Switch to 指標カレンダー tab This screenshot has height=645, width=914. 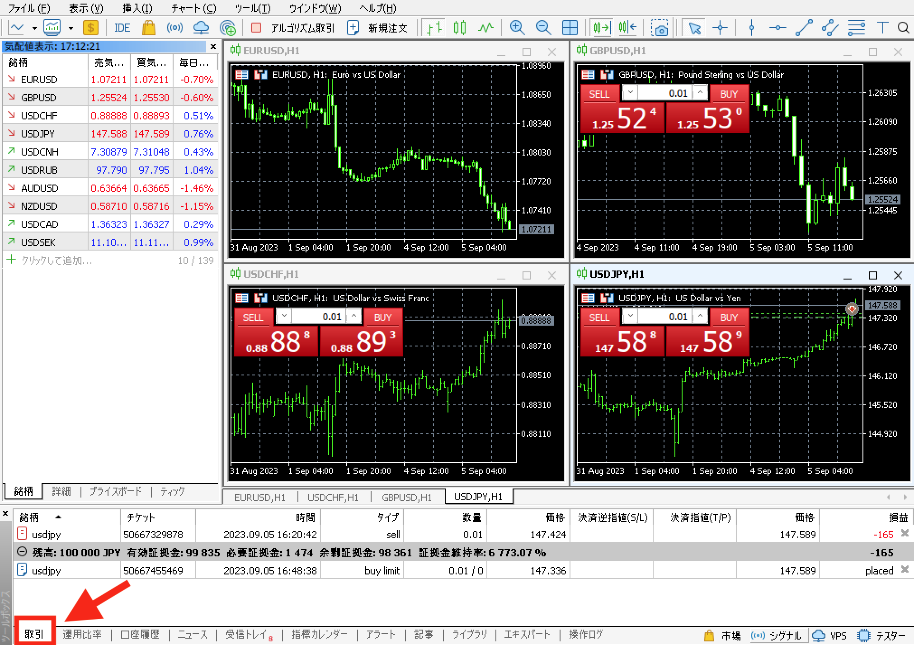click(320, 634)
